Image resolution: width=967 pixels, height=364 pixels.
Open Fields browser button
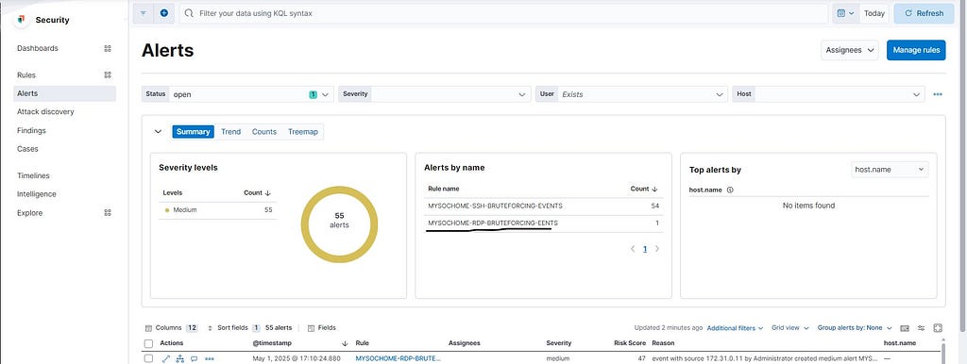(322, 328)
